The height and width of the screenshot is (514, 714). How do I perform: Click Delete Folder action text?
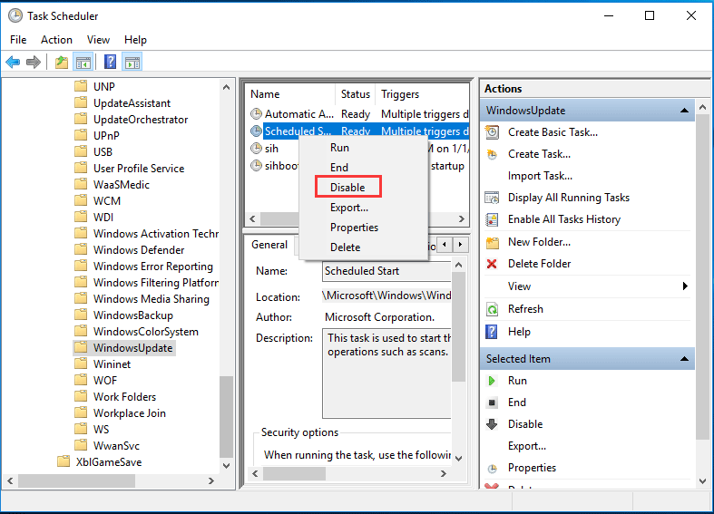coord(539,264)
